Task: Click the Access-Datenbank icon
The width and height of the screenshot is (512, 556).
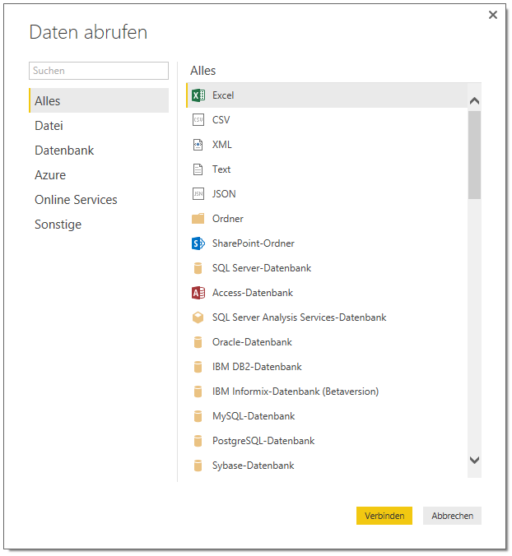Action: pos(198,293)
